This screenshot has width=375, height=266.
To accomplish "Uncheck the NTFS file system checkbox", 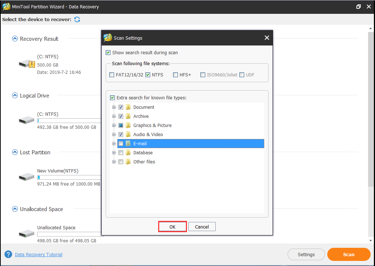I will (148, 75).
